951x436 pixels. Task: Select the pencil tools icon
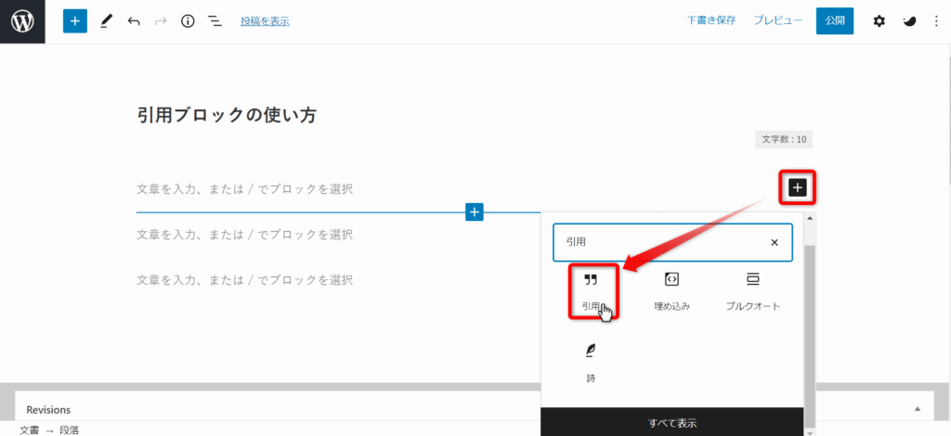(106, 21)
